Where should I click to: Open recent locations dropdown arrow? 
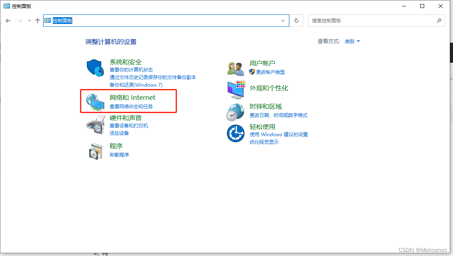(x=29, y=21)
